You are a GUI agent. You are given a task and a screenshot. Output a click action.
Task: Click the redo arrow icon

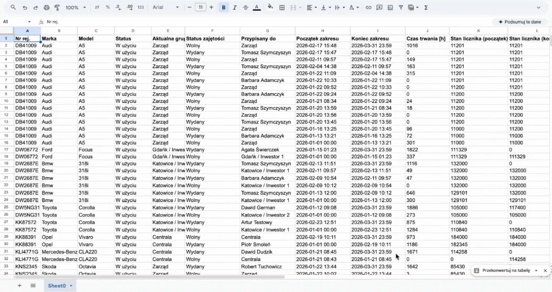(x=36, y=7)
